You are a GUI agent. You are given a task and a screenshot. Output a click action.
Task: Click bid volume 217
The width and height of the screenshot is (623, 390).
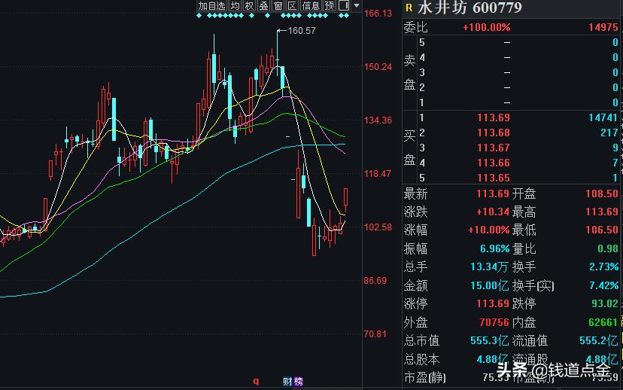(x=609, y=133)
